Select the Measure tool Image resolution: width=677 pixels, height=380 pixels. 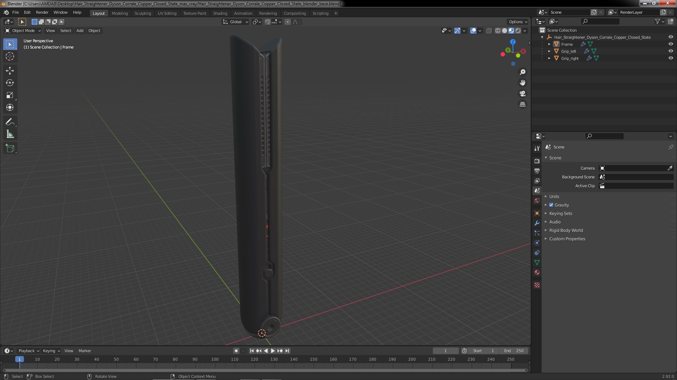click(x=10, y=134)
